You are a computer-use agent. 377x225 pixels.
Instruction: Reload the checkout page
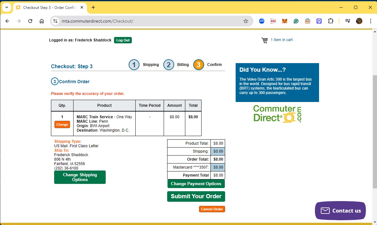(x=30, y=21)
